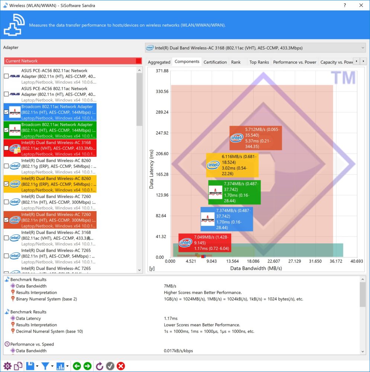
Task: Click the results panel scroll down arrow
Action: (363, 352)
